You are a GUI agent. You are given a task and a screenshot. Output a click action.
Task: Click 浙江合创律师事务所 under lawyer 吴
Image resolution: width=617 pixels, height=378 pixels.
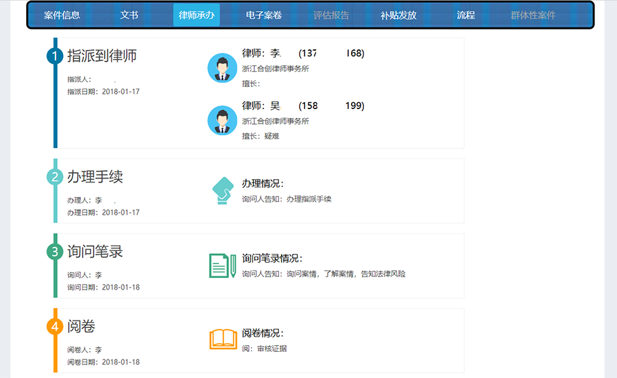click(276, 121)
